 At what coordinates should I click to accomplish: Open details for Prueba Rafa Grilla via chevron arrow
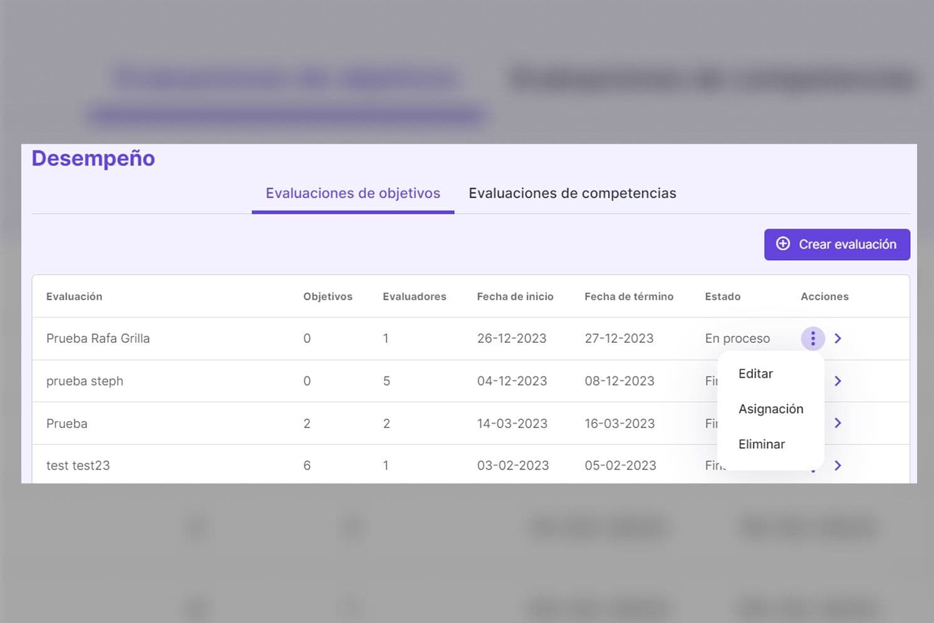(x=838, y=338)
